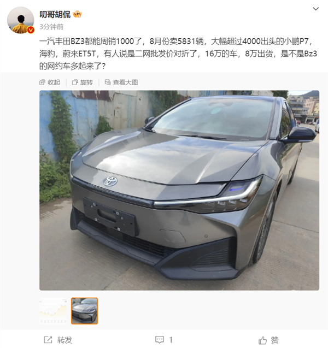The image size is (328, 348).
Task: Select the gray car thumbnail
Action: [x=84, y=311]
